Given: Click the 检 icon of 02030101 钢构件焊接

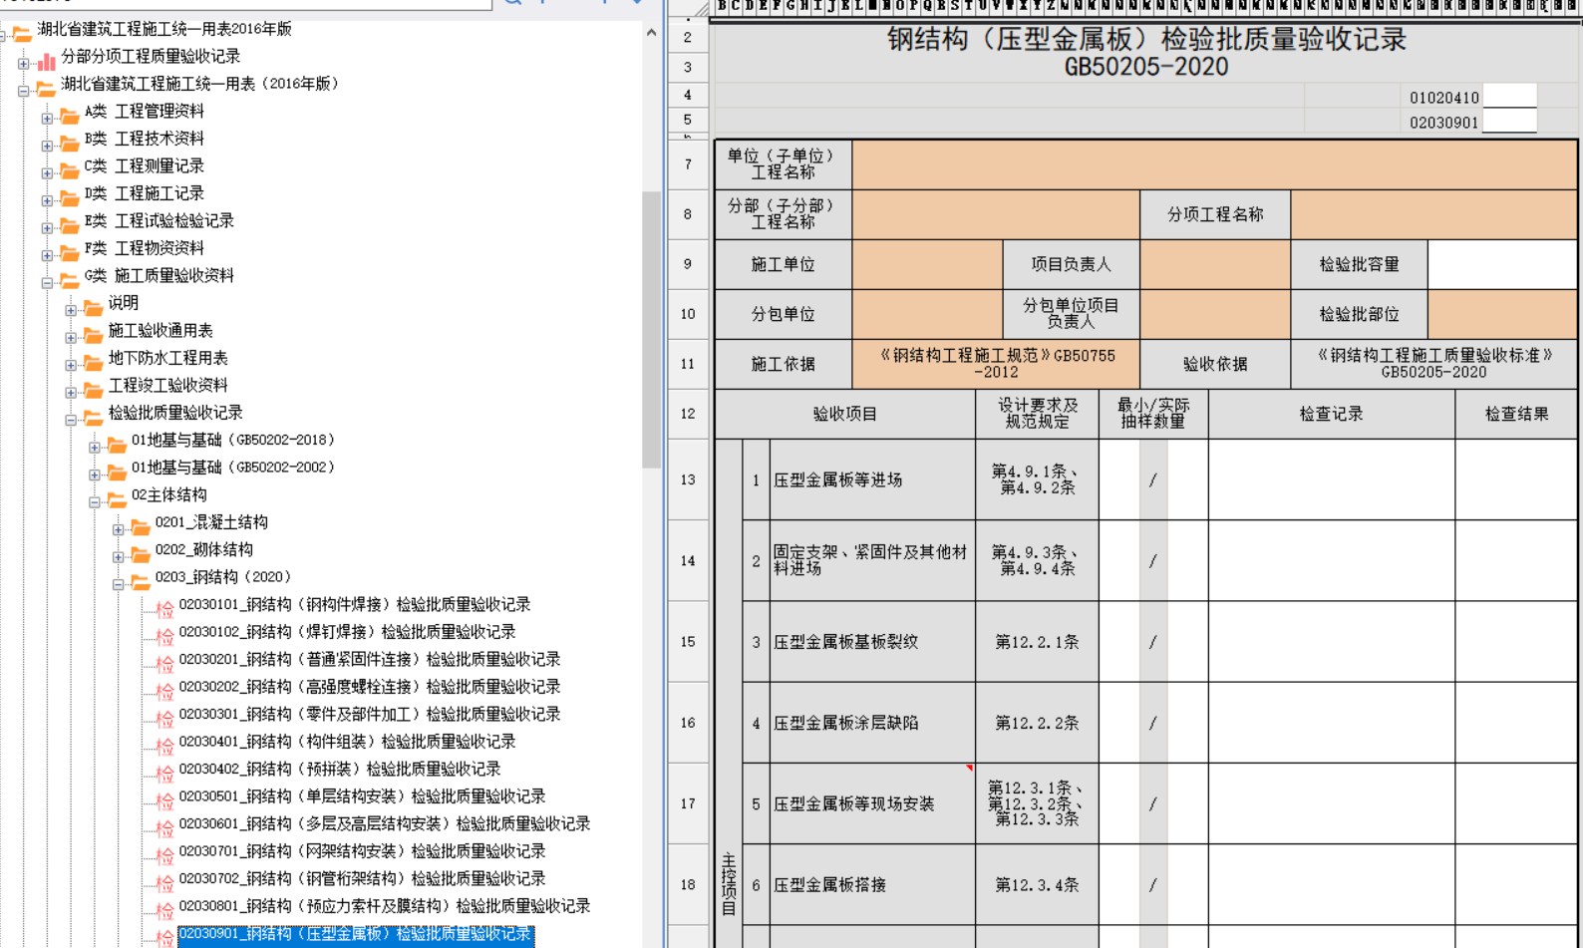Looking at the screenshot, I should 164,609.
